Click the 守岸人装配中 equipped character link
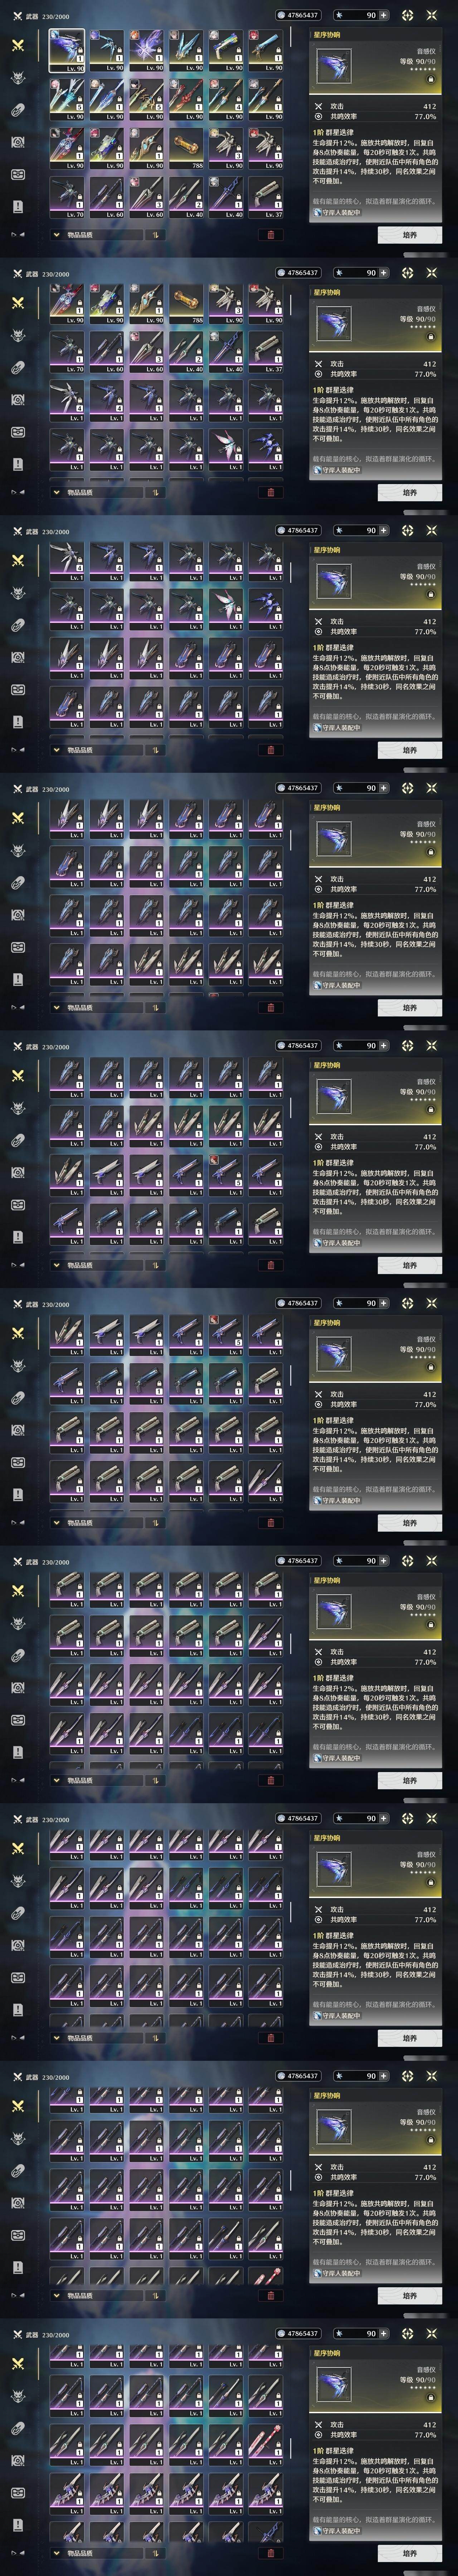The width and height of the screenshot is (458, 2576). 340,212
